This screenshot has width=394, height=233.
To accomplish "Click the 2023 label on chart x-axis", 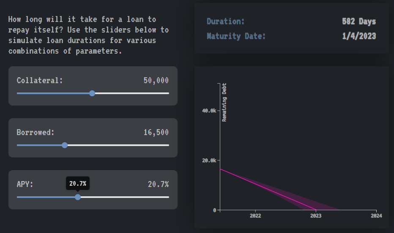I will (316, 216).
